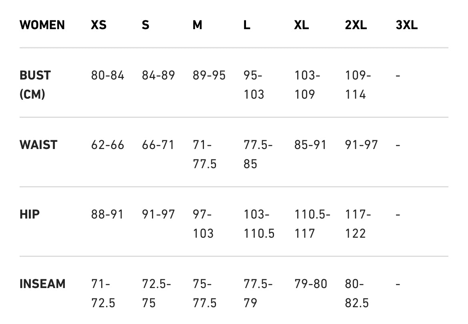Viewport: 468px width, 324px height.
Task: Click the XL waist value 85-91
Action: (310, 145)
